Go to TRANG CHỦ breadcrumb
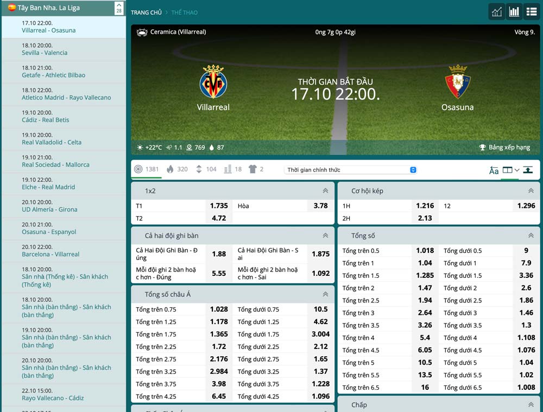This screenshot has width=543, height=412. coord(146,12)
